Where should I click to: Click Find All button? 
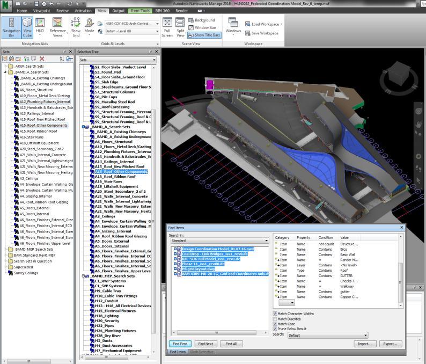click(x=231, y=344)
